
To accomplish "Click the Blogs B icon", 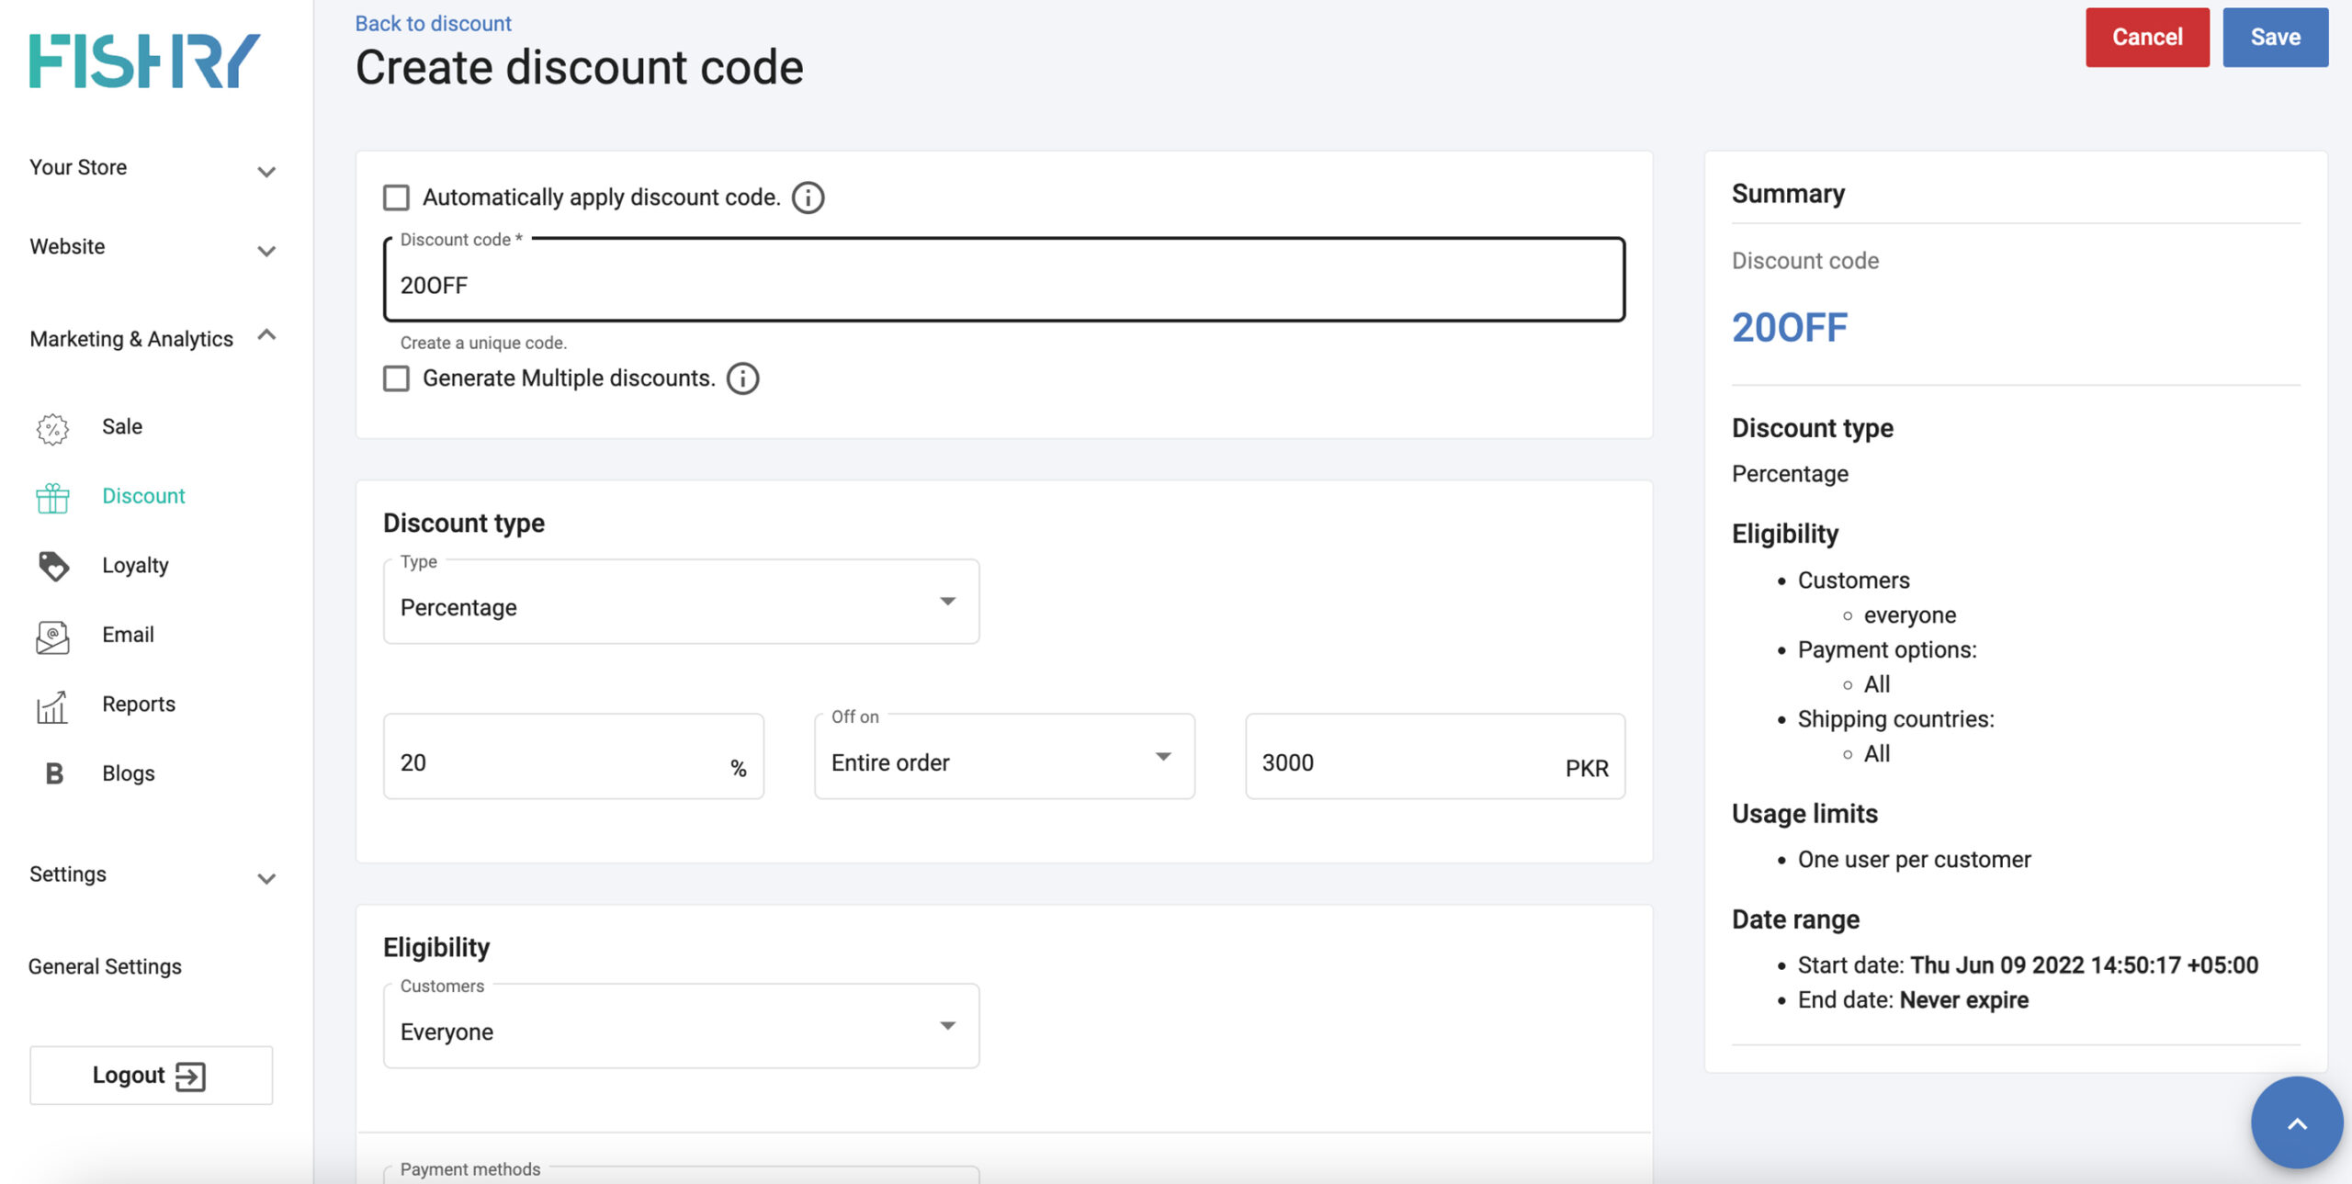I will (54, 773).
